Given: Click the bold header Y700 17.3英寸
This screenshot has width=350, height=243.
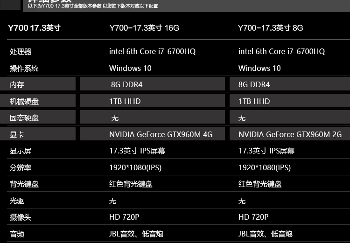Looking at the screenshot, I should click(34, 28).
